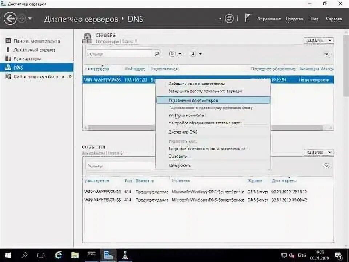Click the taskbar search icon
349x262 pixels.
click(x=25, y=255)
